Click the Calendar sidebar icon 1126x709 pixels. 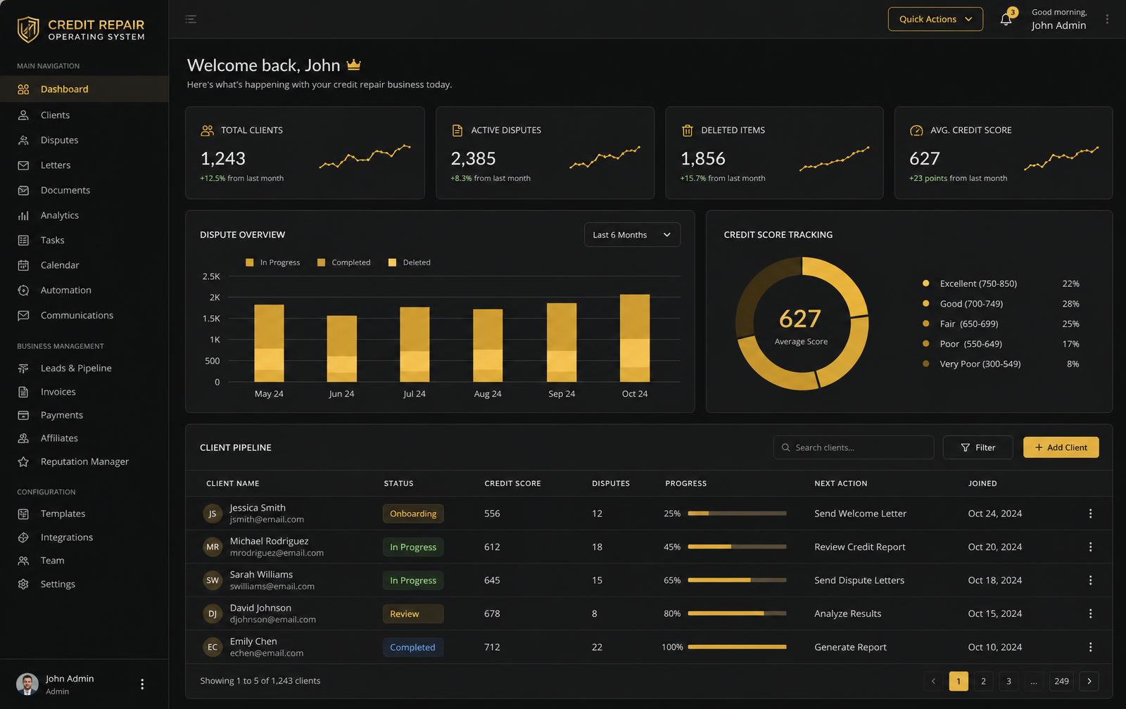coord(23,265)
